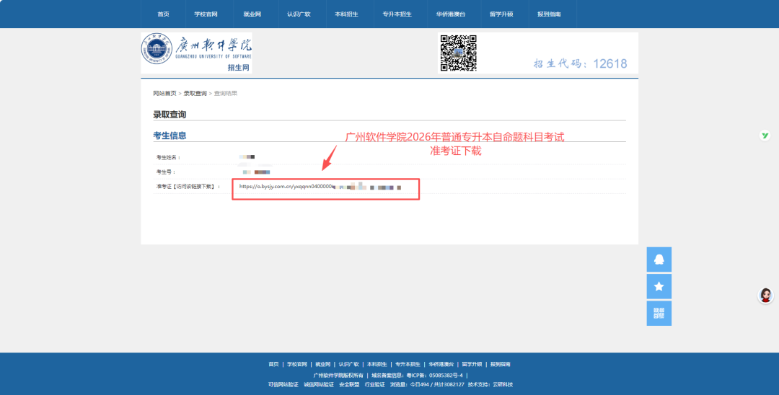Click the ICP record number in footer
This screenshot has height=395, width=779.
[x=439, y=375]
